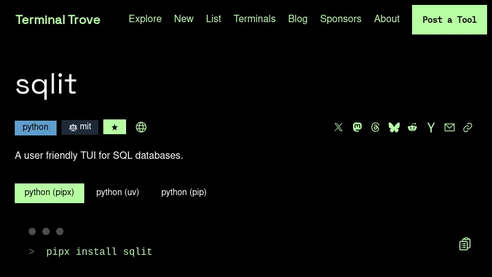Go to the Terminals page
Screen dimensions: 492x277
click(x=255, y=19)
